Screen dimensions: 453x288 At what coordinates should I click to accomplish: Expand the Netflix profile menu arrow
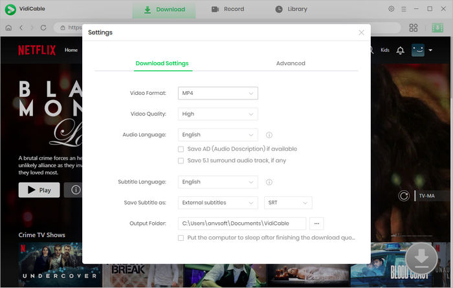(430, 50)
